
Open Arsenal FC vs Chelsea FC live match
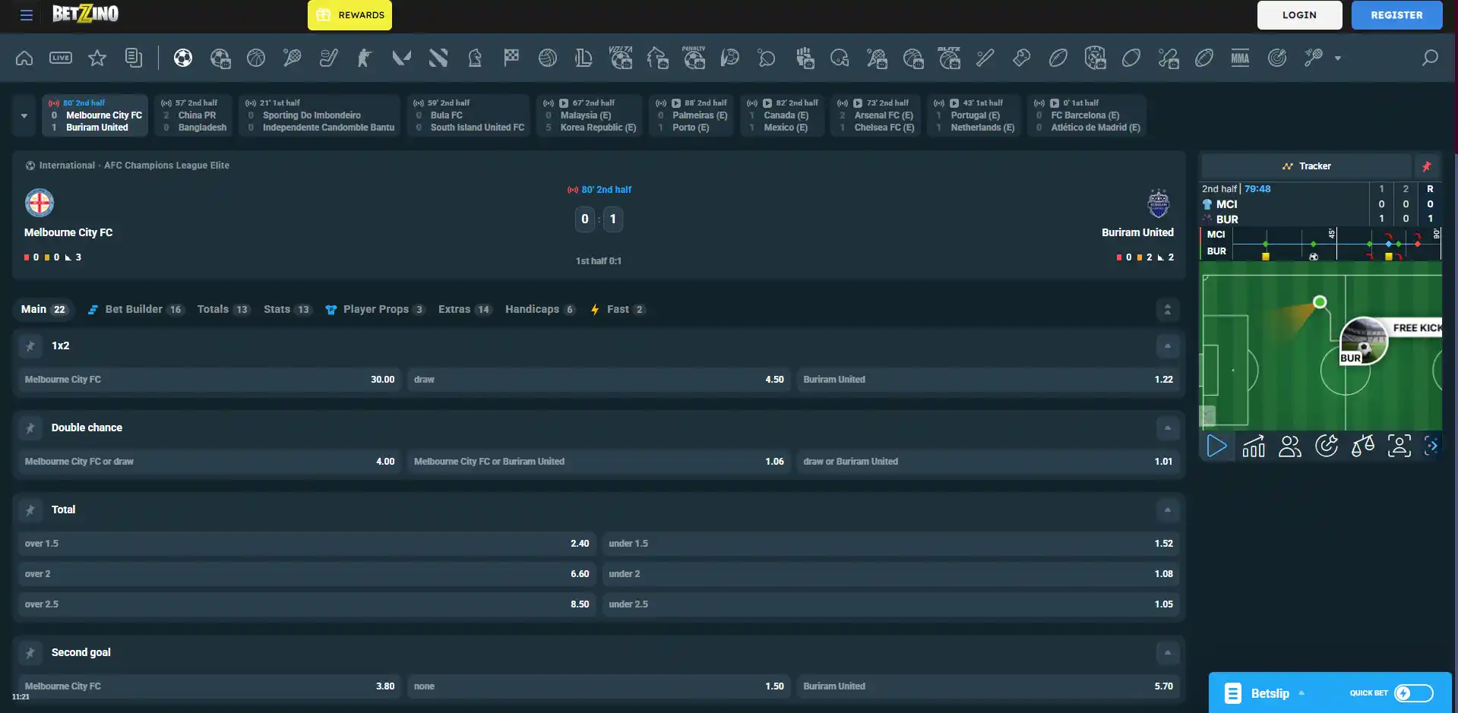pyautogui.click(x=876, y=115)
